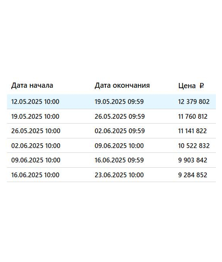The image size is (222, 262).
Task: Click the 'Дата окончания' column header
Action: (122, 86)
